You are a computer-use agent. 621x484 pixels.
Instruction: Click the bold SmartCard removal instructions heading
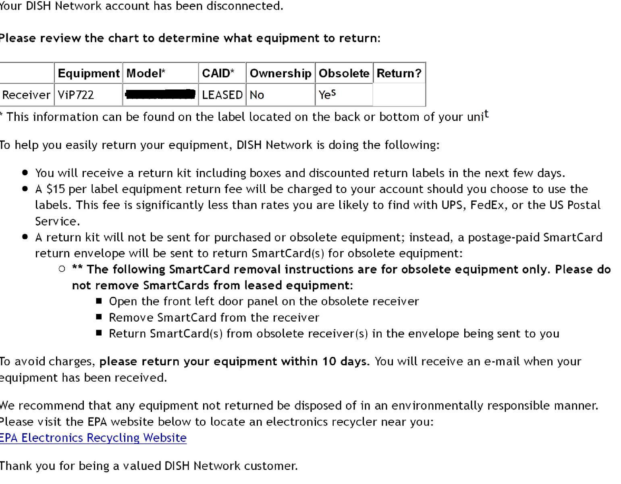341,277
